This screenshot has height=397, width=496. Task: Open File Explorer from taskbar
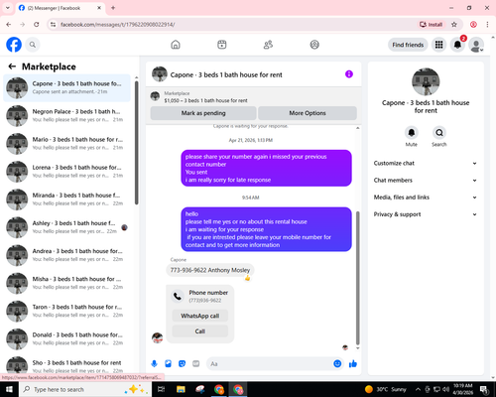pos(181,389)
